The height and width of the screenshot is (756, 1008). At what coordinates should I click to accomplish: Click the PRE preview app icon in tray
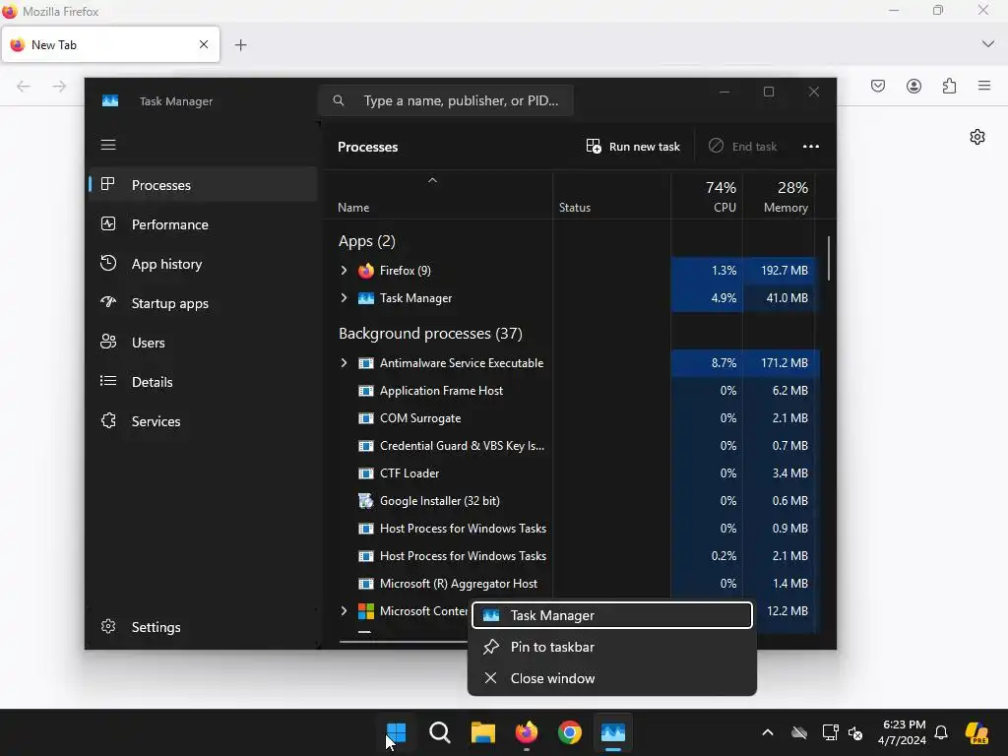click(976, 732)
